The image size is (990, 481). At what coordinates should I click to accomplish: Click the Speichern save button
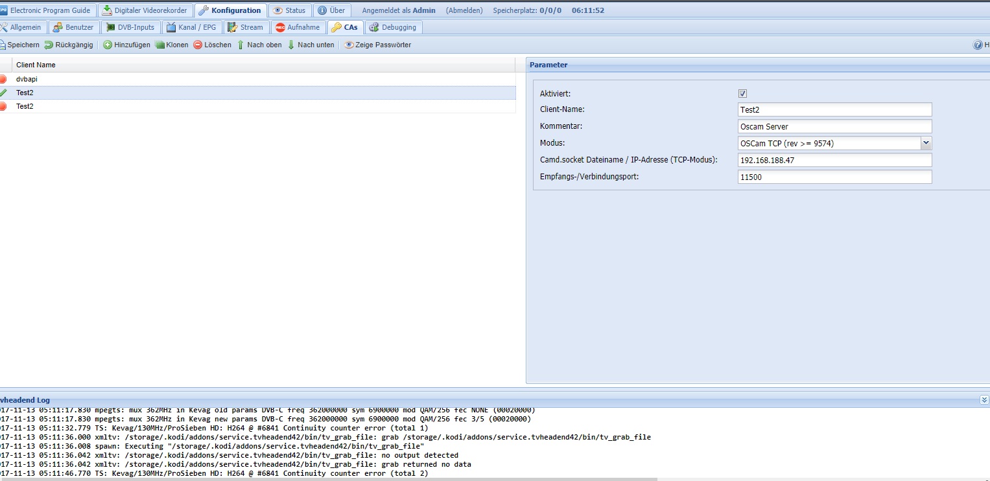tap(19, 45)
